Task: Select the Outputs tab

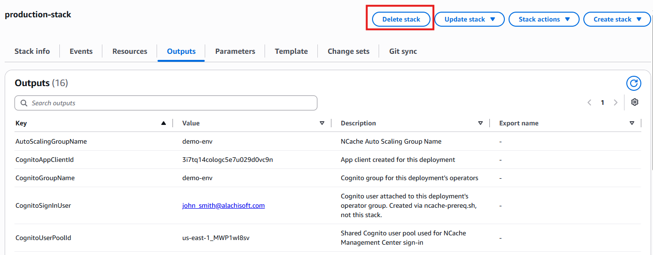Action: point(181,51)
